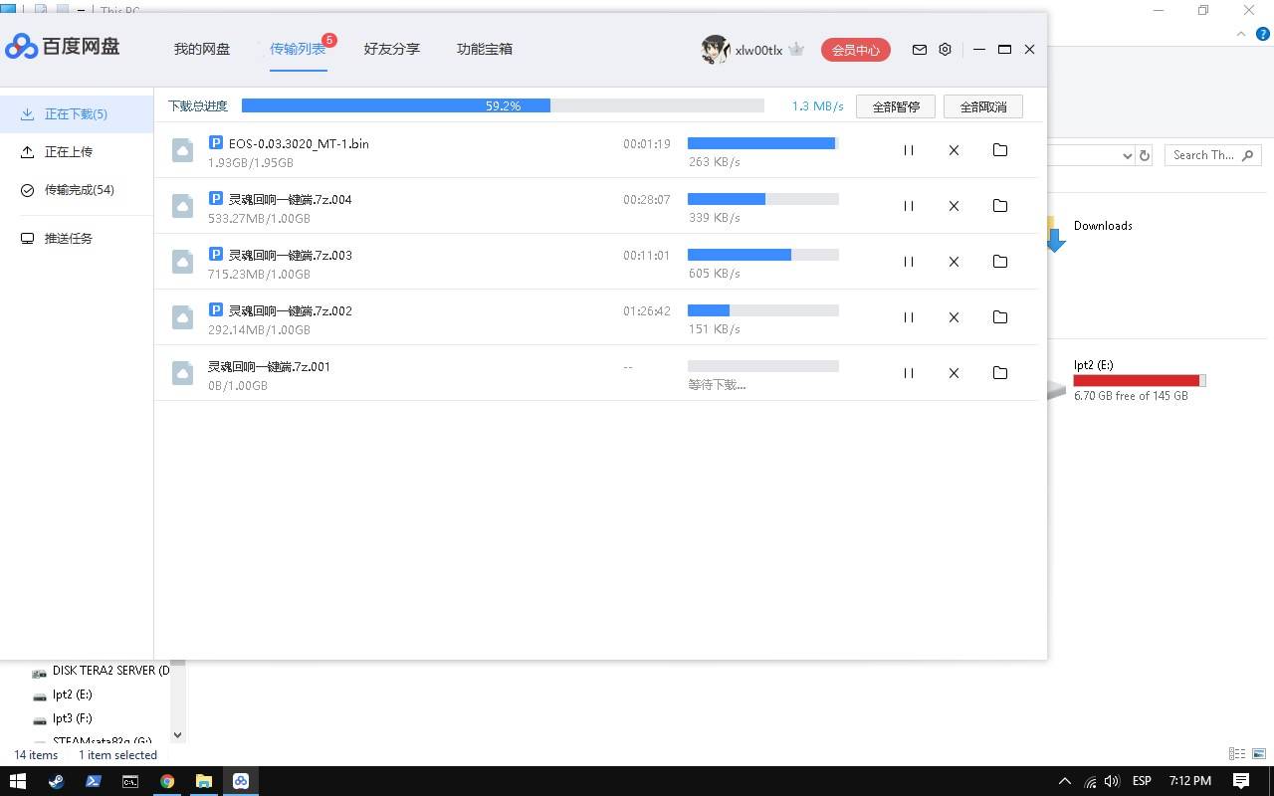Open 我的网盘 tab
The image size is (1274, 796).
click(202, 49)
